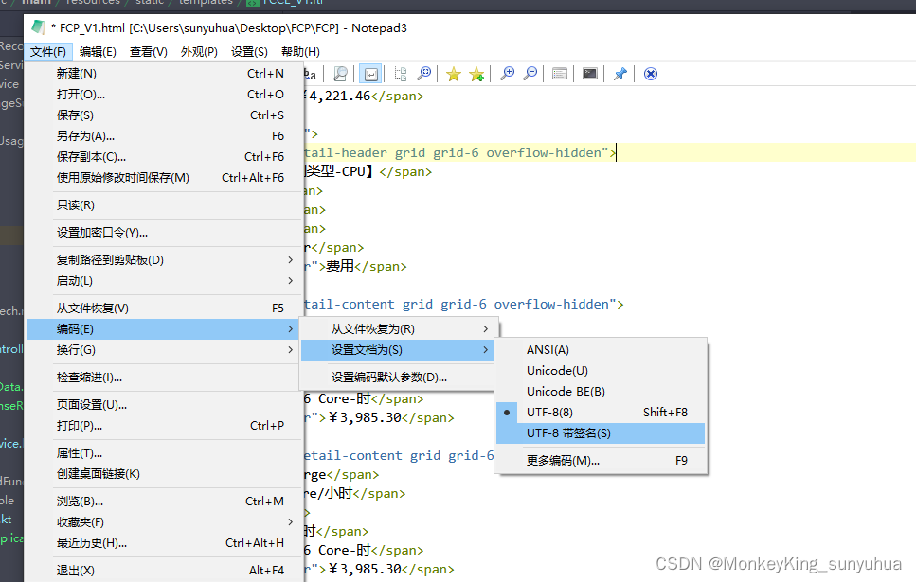Open 页面设置(U)... menu entry

click(162, 405)
